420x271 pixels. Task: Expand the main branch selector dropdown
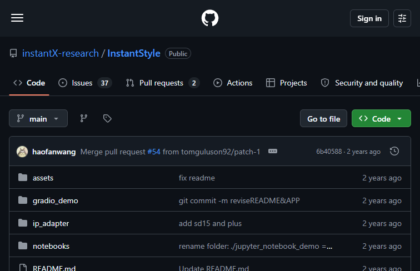click(x=38, y=118)
